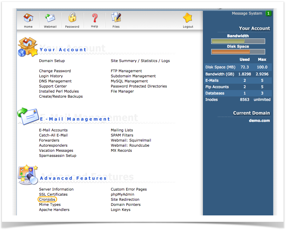Click the E-Mails row in account stats
Screen dimensions: 288x231
238,80
